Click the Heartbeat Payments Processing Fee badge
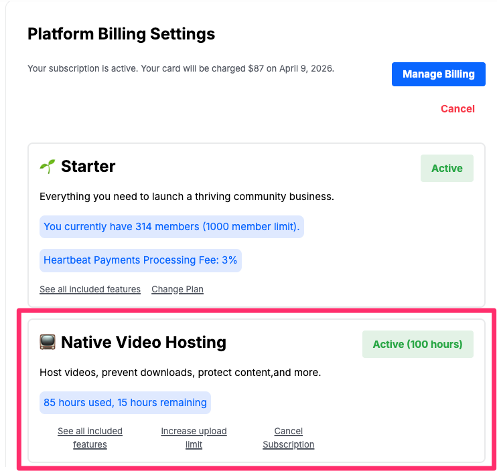 click(x=140, y=260)
